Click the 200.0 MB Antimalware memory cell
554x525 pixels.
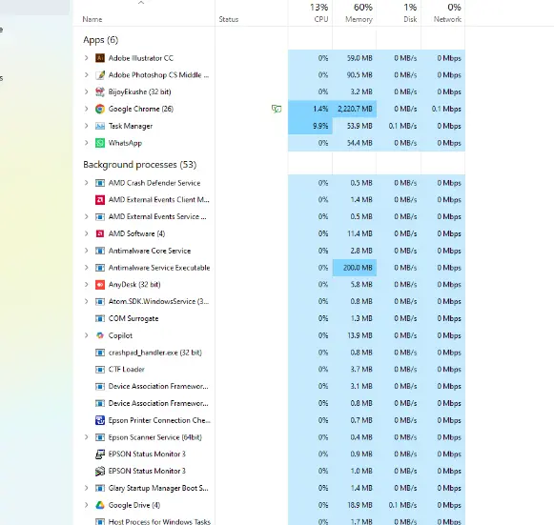pyautogui.click(x=355, y=268)
